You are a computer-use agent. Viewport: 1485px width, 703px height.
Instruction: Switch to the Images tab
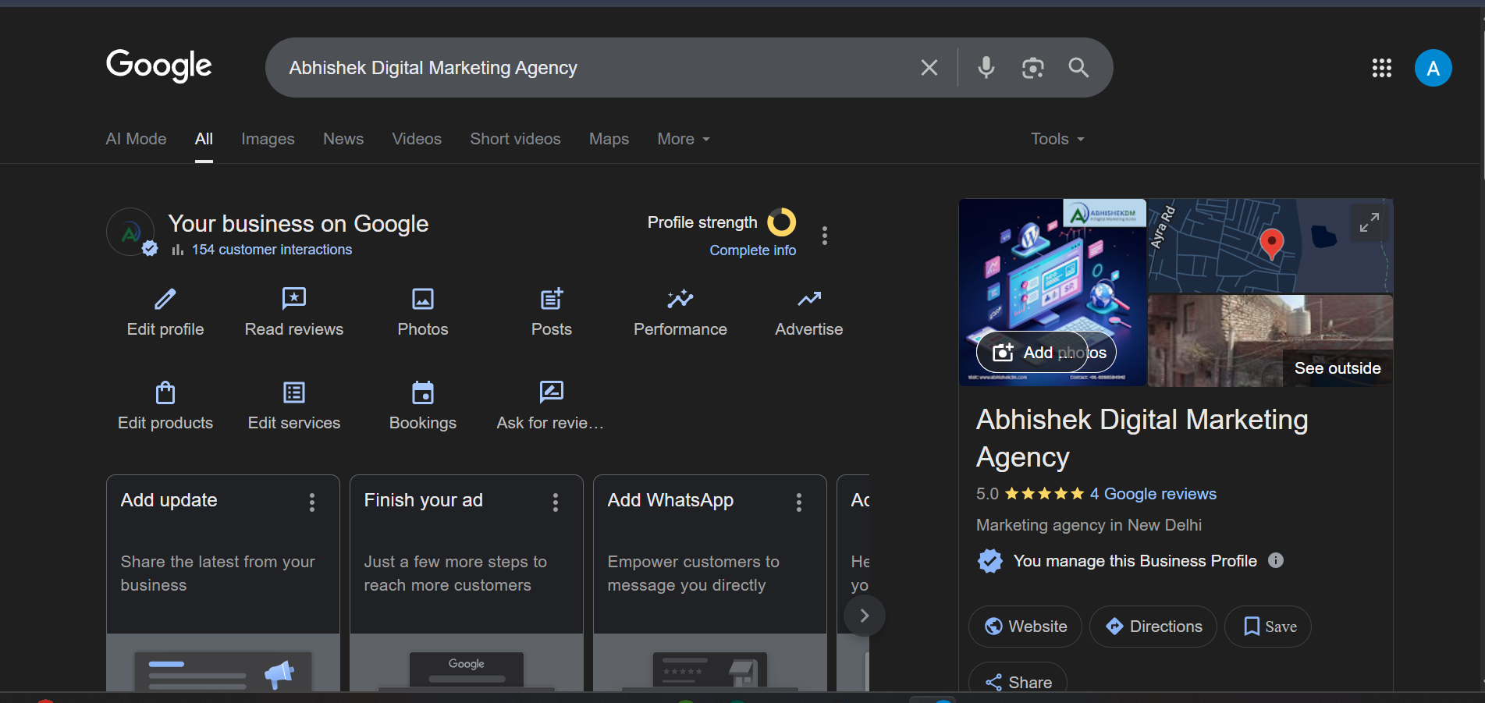(268, 139)
